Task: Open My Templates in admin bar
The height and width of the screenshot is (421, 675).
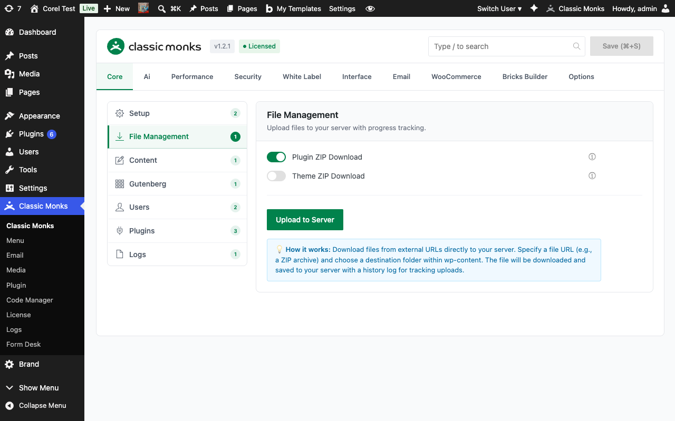Action: pyautogui.click(x=293, y=8)
